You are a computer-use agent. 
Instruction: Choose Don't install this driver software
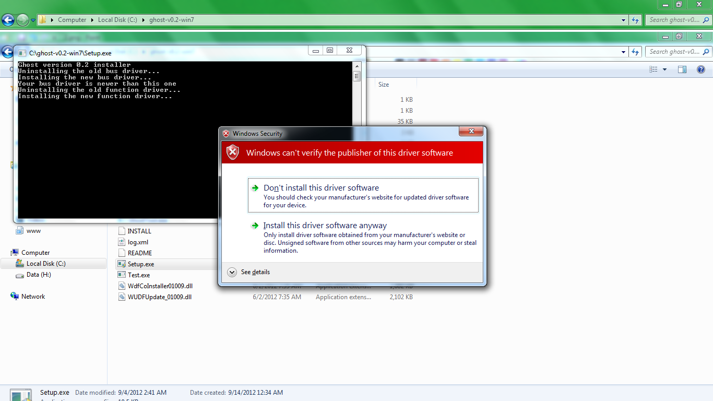click(x=363, y=195)
